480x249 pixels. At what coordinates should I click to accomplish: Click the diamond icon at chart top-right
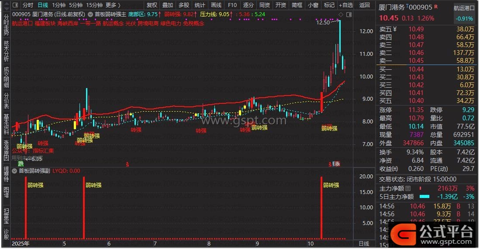(341, 15)
